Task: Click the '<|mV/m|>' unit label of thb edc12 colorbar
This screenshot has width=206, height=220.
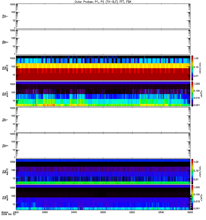Action: 200,68
